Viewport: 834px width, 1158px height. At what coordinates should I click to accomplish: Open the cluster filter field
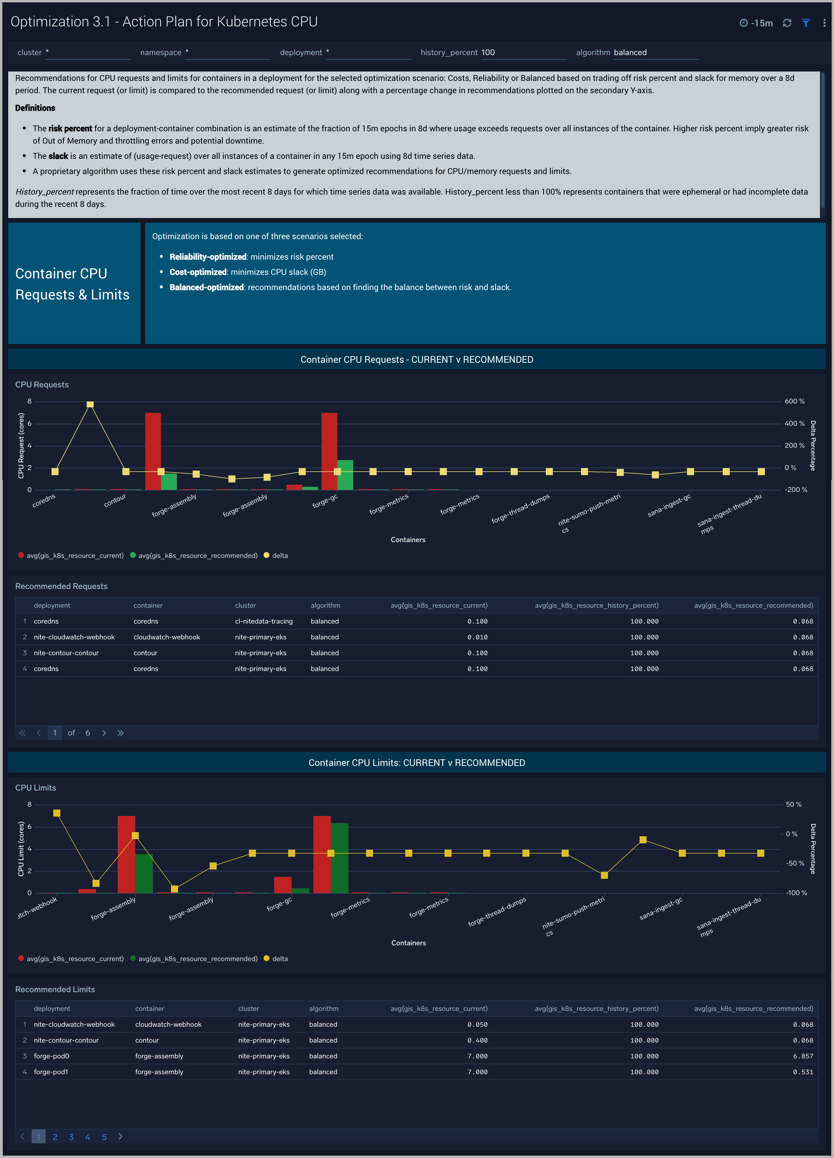88,52
